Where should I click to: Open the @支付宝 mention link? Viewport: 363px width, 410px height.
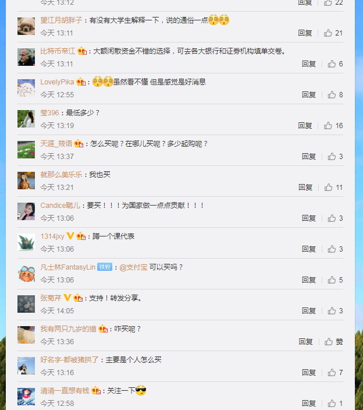point(133,267)
